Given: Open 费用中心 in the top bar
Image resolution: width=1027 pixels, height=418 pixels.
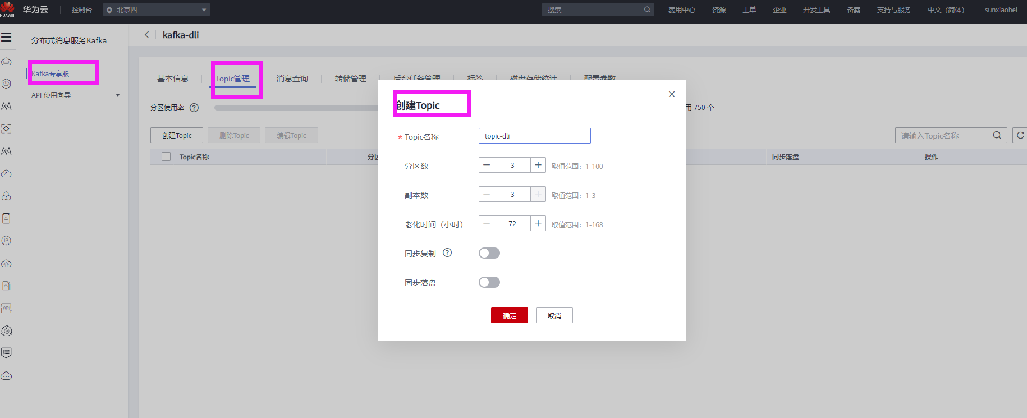Looking at the screenshot, I should coord(682,10).
